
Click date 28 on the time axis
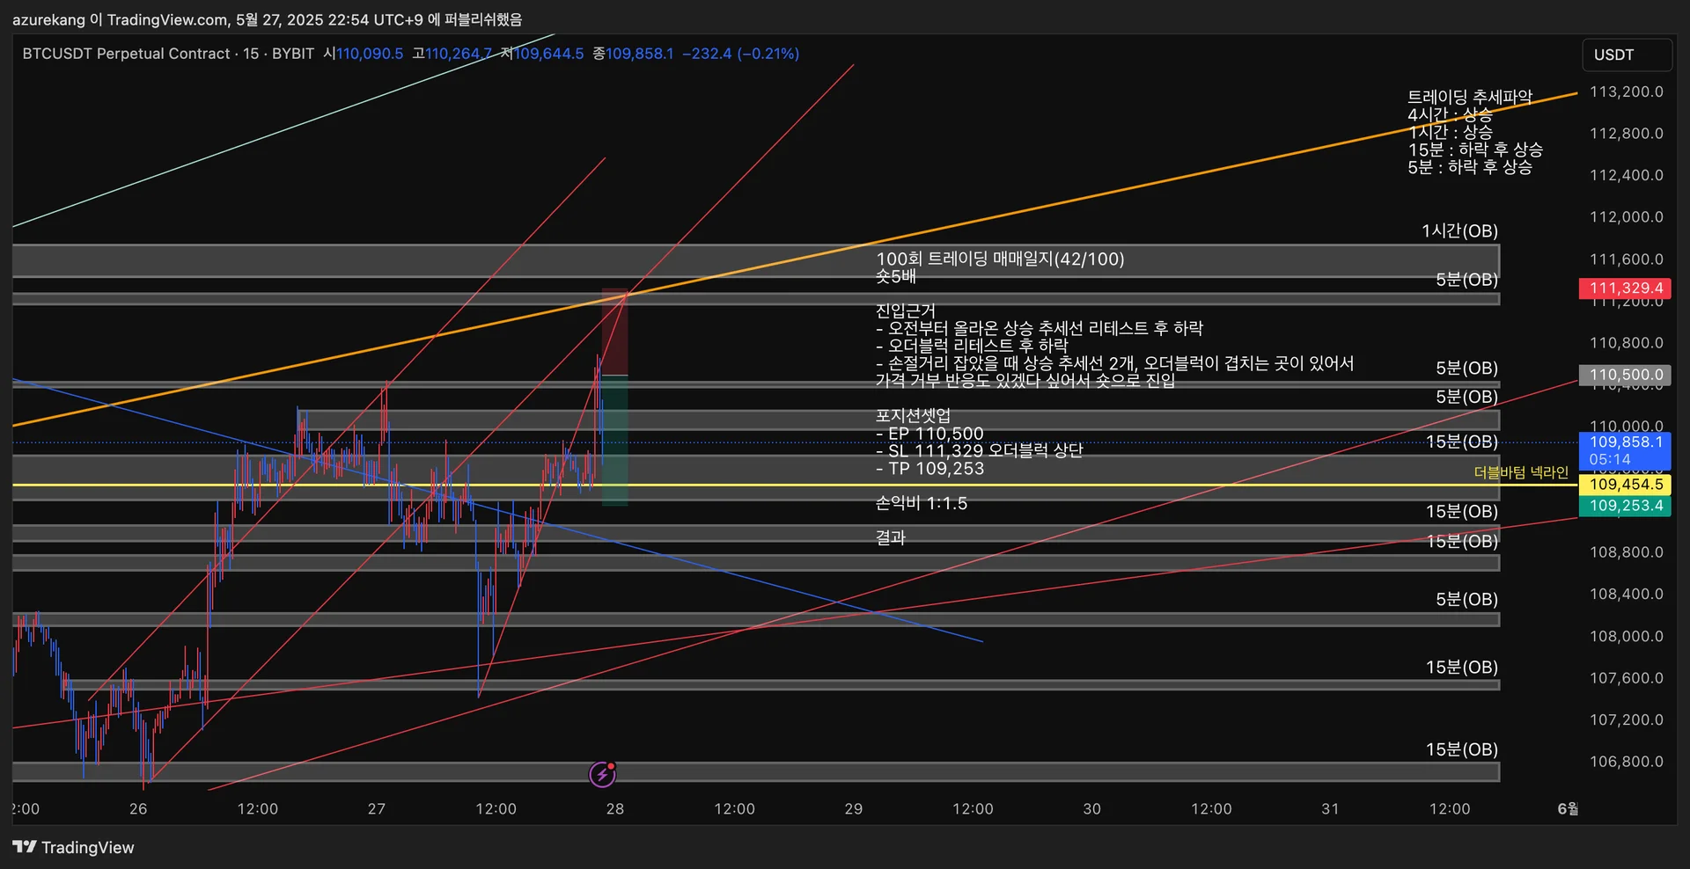click(615, 809)
